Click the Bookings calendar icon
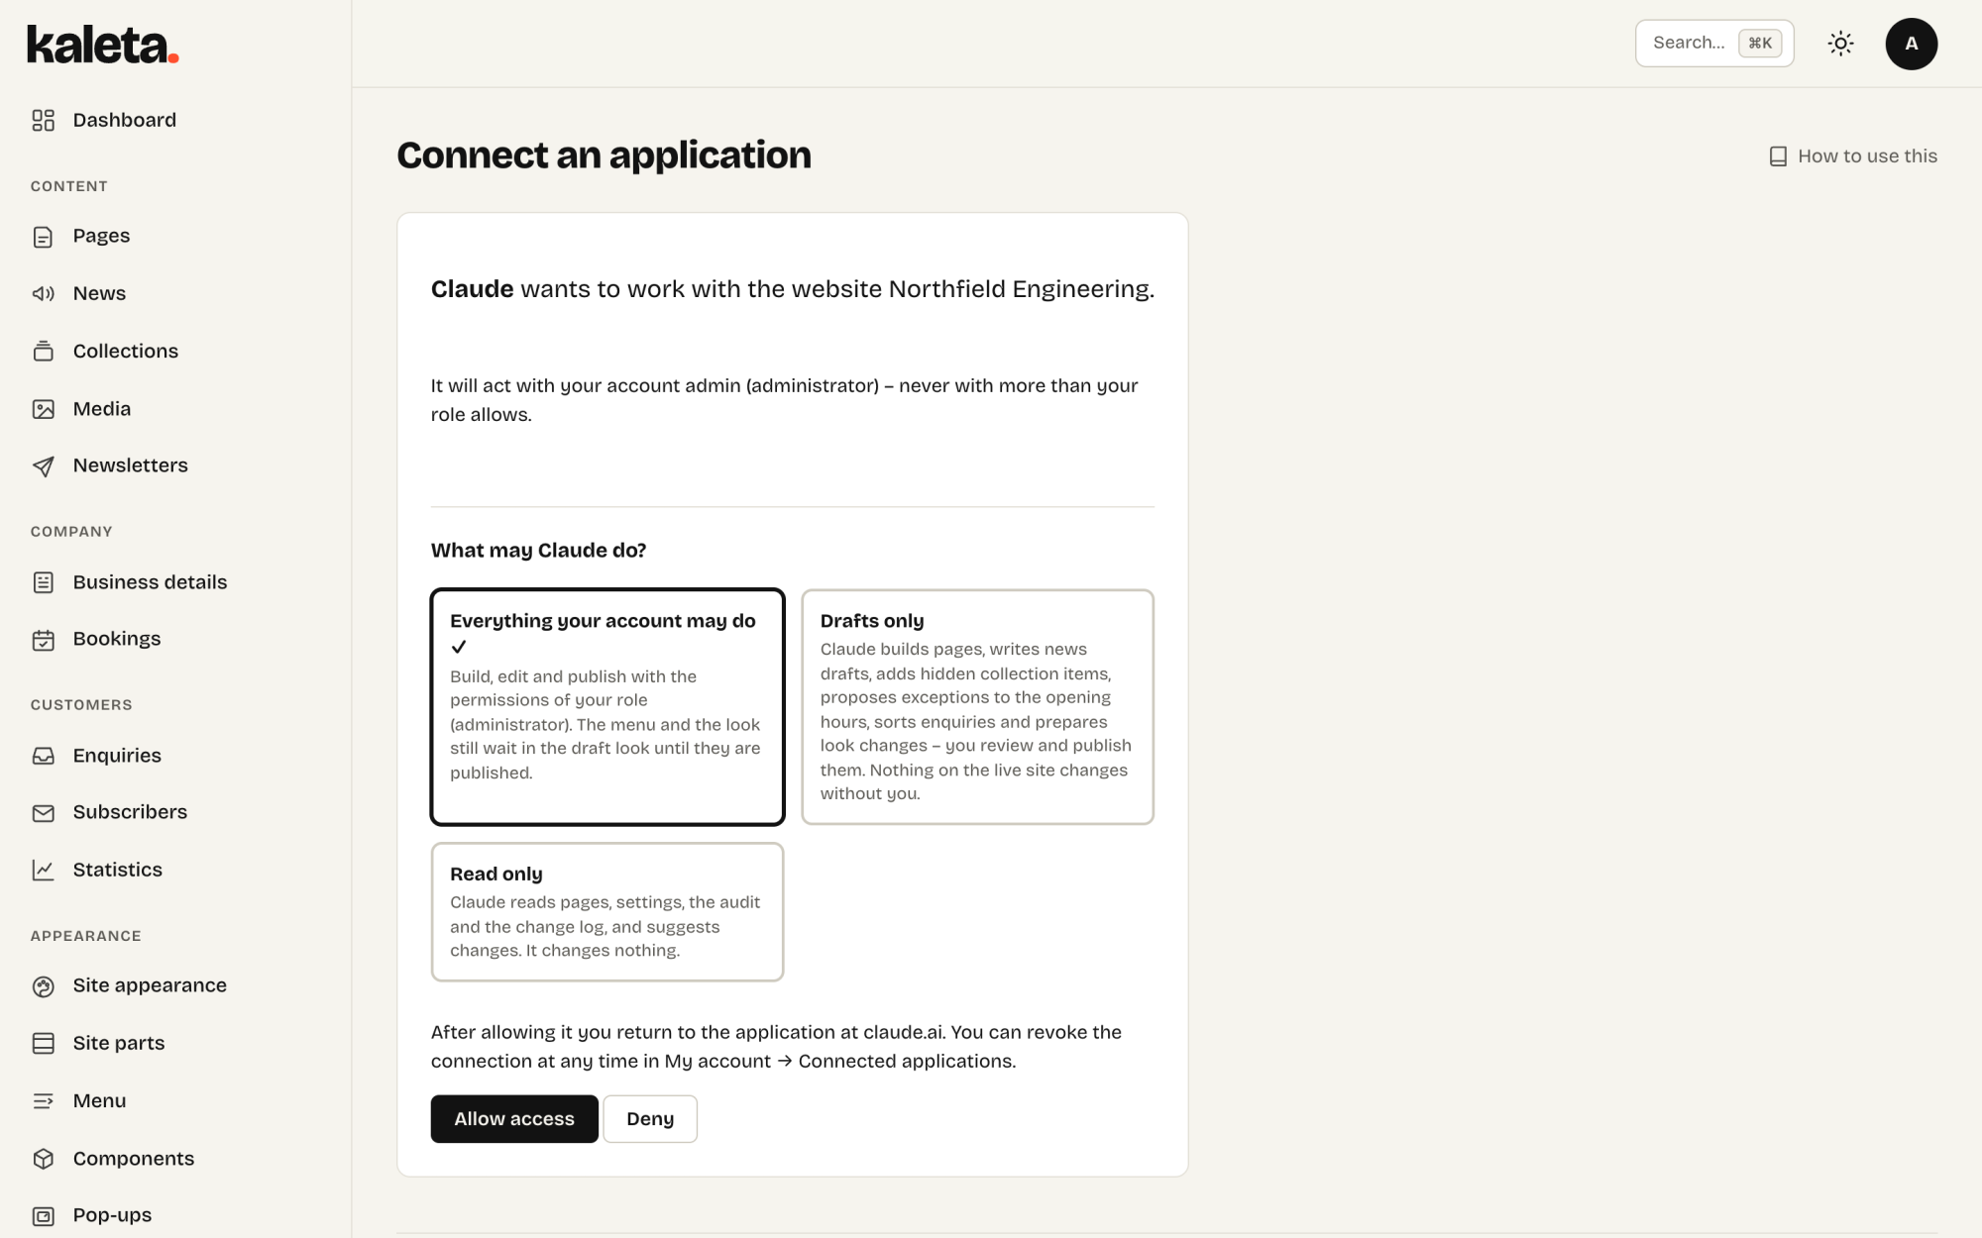 (43, 640)
